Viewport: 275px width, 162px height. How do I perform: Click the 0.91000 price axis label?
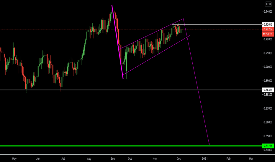pos(268,53)
